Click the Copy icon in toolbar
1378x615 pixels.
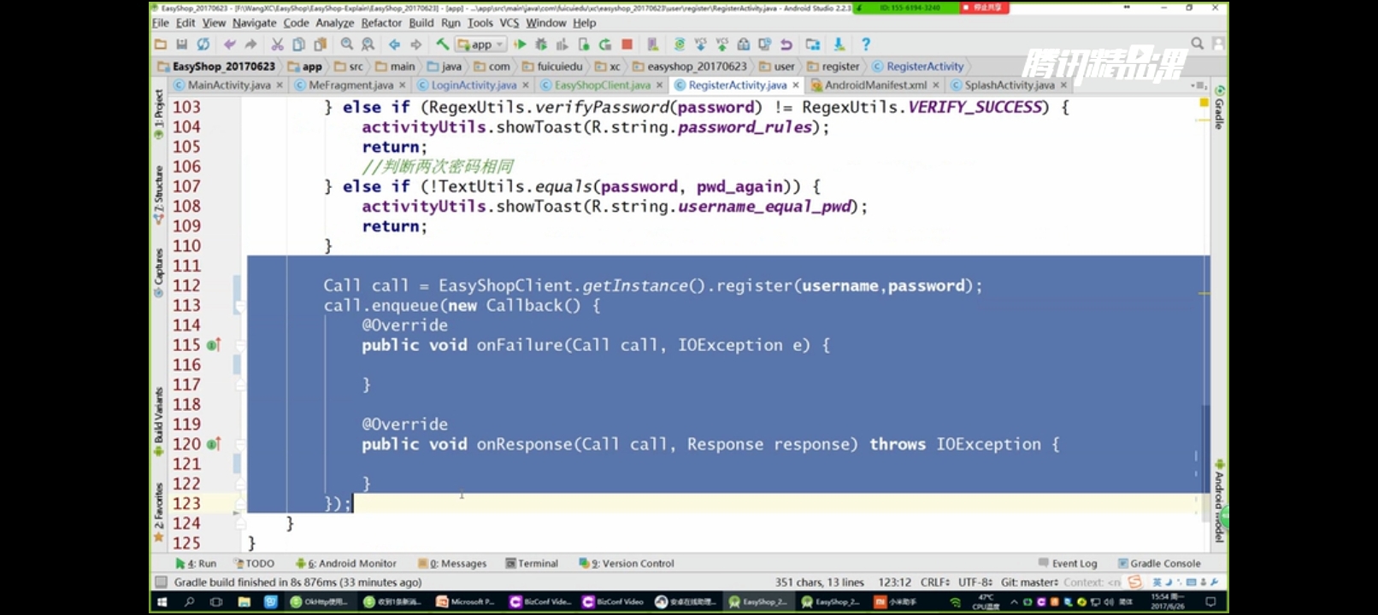tap(298, 44)
